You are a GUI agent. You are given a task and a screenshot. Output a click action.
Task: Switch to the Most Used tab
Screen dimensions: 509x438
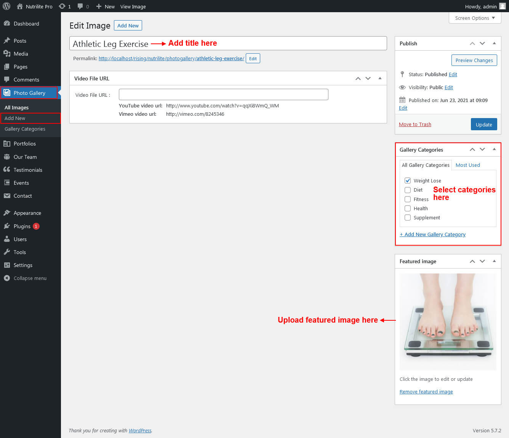[x=467, y=165]
